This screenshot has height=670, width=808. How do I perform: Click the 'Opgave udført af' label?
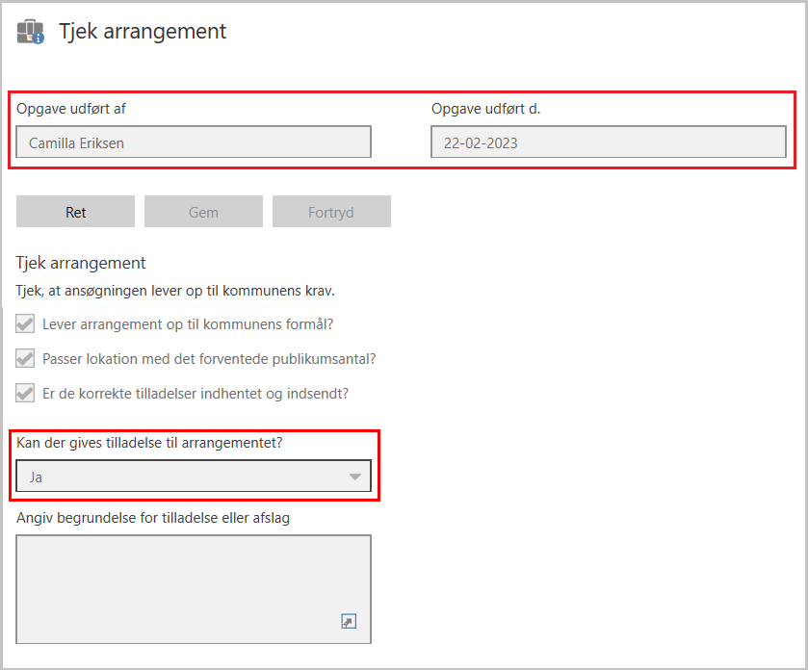point(71,109)
